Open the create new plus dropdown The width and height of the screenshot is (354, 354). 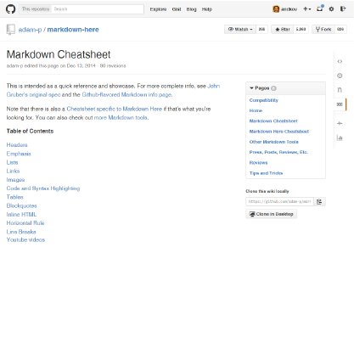[x=307, y=9]
